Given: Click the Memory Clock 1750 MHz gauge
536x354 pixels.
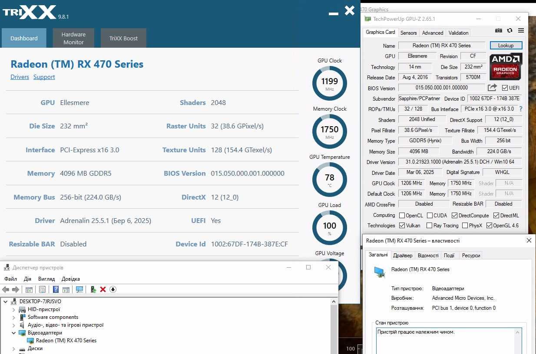Looking at the screenshot, I should [x=330, y=131].
